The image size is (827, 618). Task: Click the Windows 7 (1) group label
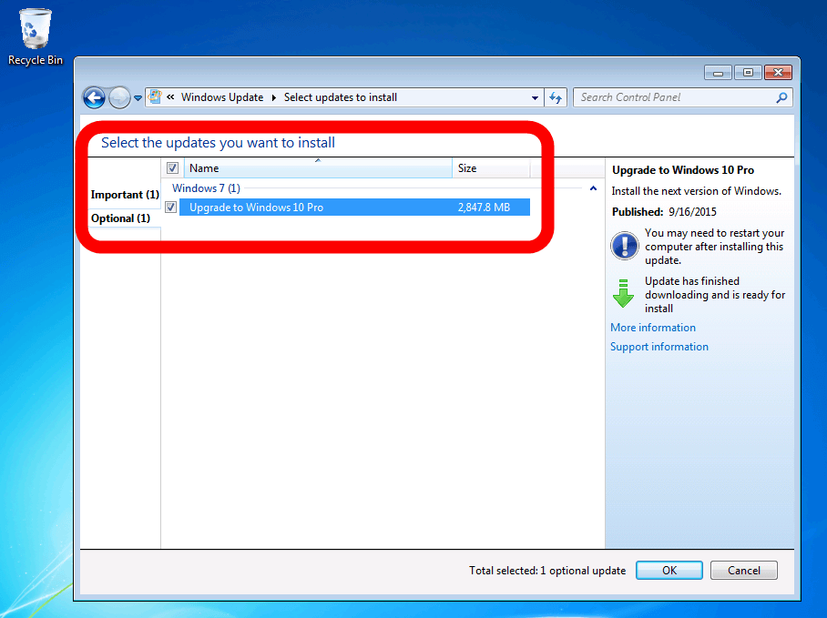[206, 188]
